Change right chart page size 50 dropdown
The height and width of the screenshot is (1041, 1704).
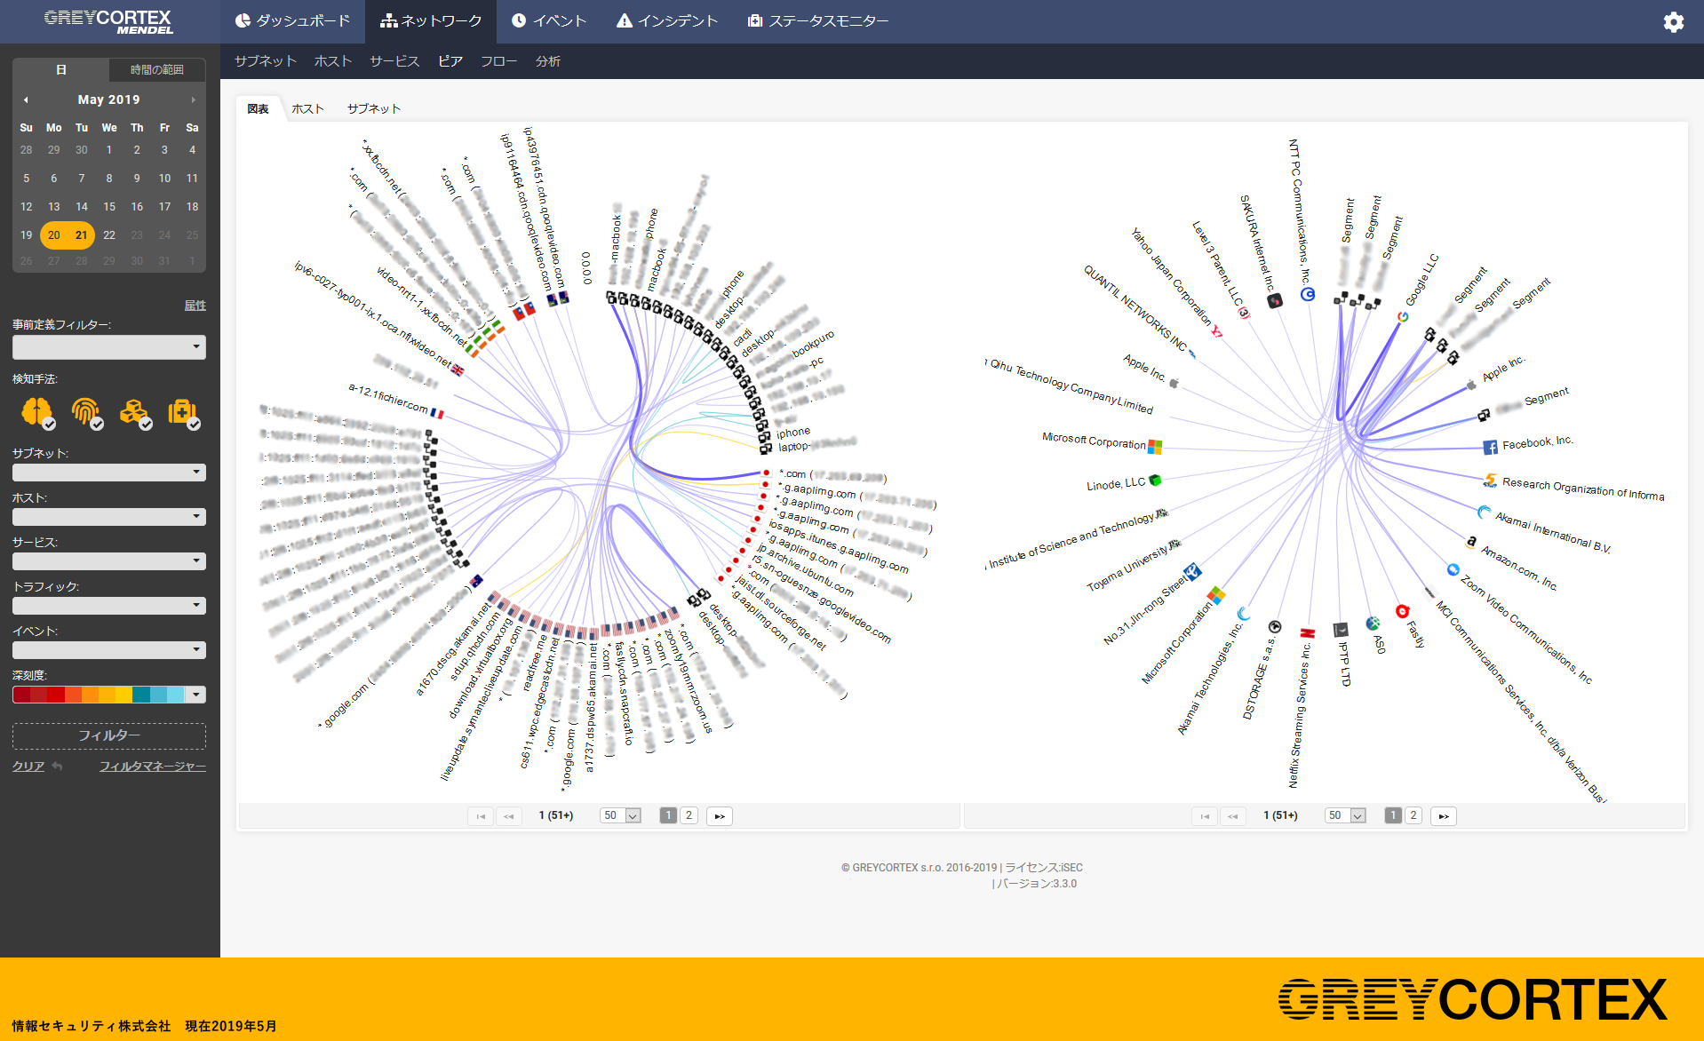(1346, 815)
